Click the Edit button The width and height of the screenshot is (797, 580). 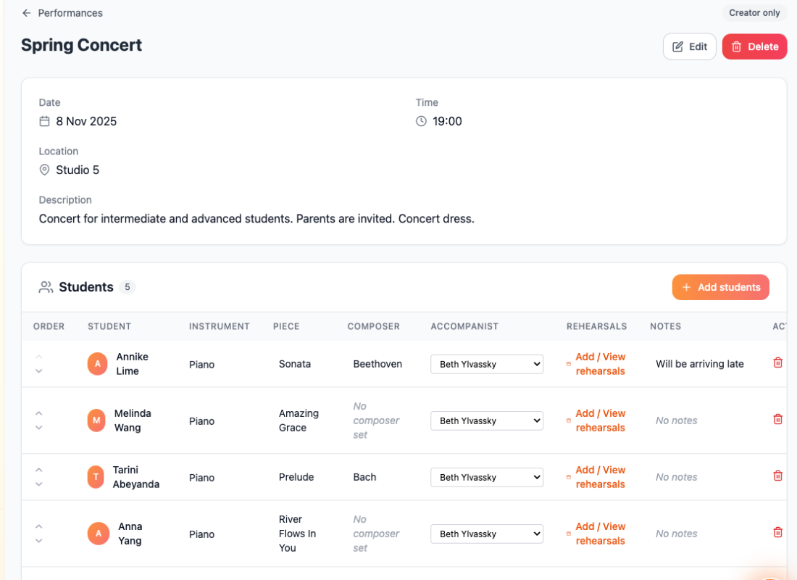[689, 46]
